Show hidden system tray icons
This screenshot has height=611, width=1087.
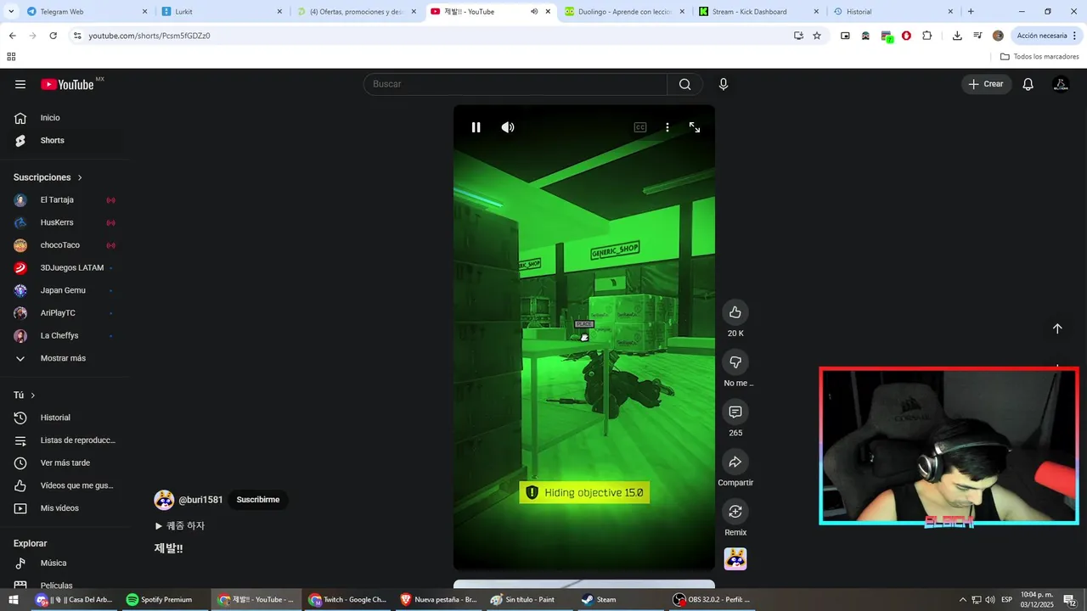pos(962,600)
